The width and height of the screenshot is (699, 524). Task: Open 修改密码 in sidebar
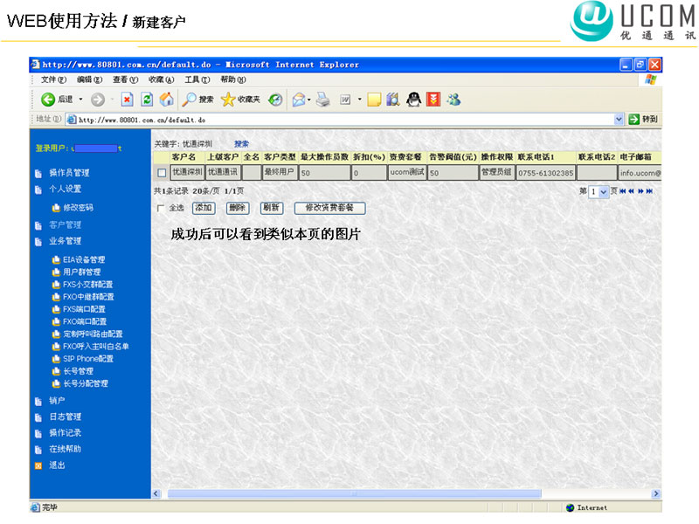(x=78, y=208)
